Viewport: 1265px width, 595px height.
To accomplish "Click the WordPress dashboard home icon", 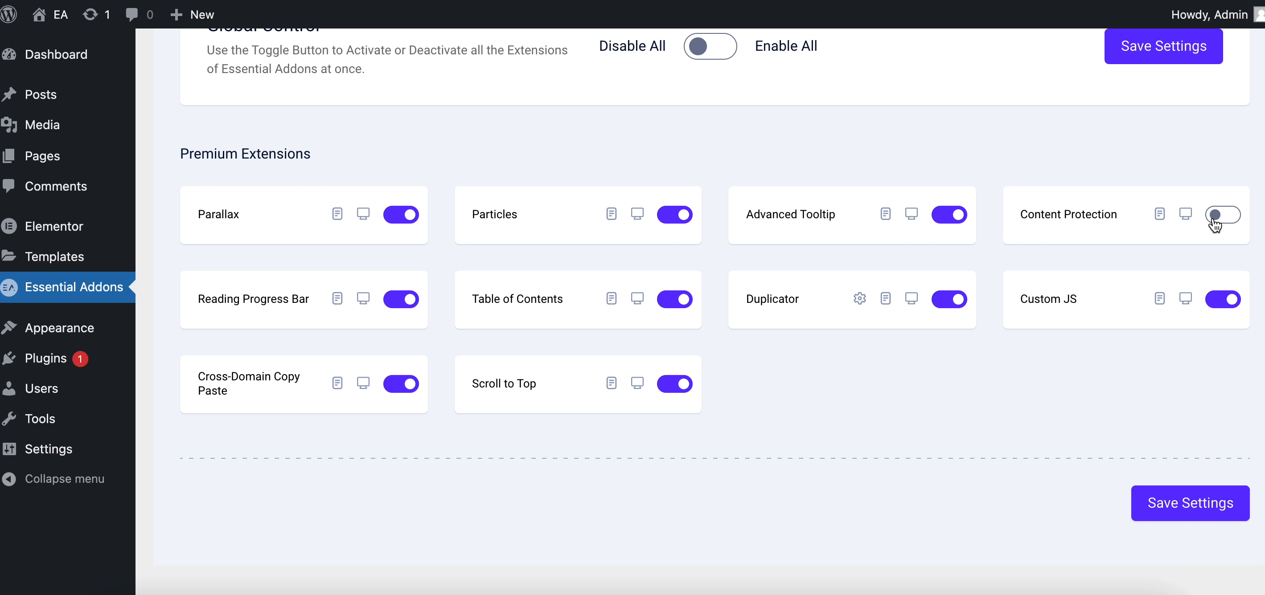I will (x=38, y=14).
